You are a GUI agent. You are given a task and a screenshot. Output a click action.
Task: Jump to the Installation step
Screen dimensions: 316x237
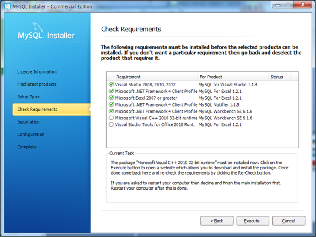[28, 122]
